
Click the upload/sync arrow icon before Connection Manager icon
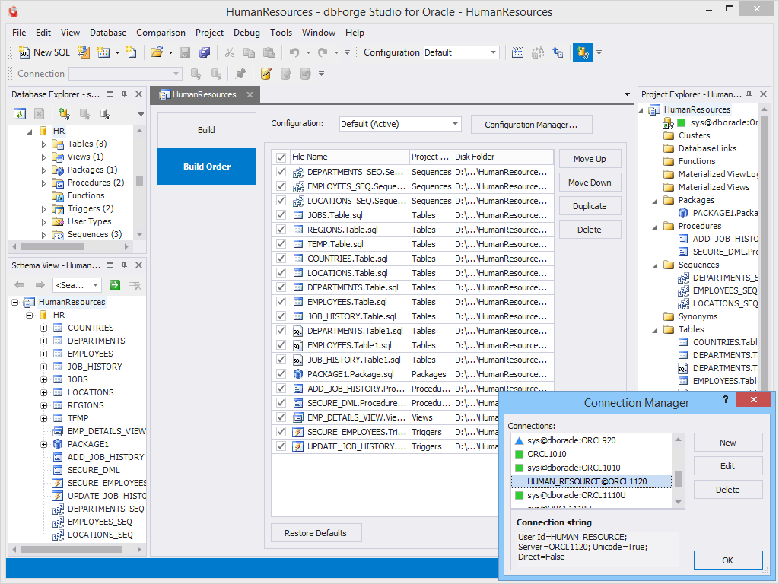coord(558,52)
